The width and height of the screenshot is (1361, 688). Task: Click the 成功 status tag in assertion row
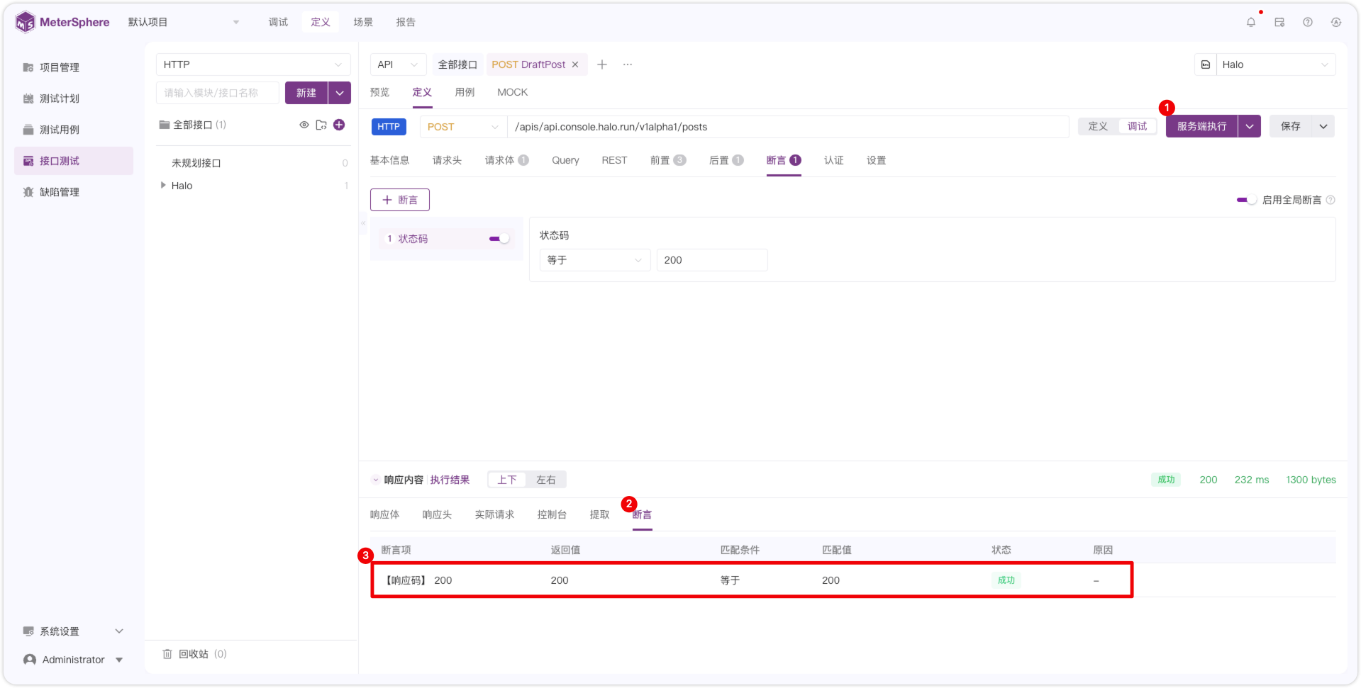[1006, 580]
